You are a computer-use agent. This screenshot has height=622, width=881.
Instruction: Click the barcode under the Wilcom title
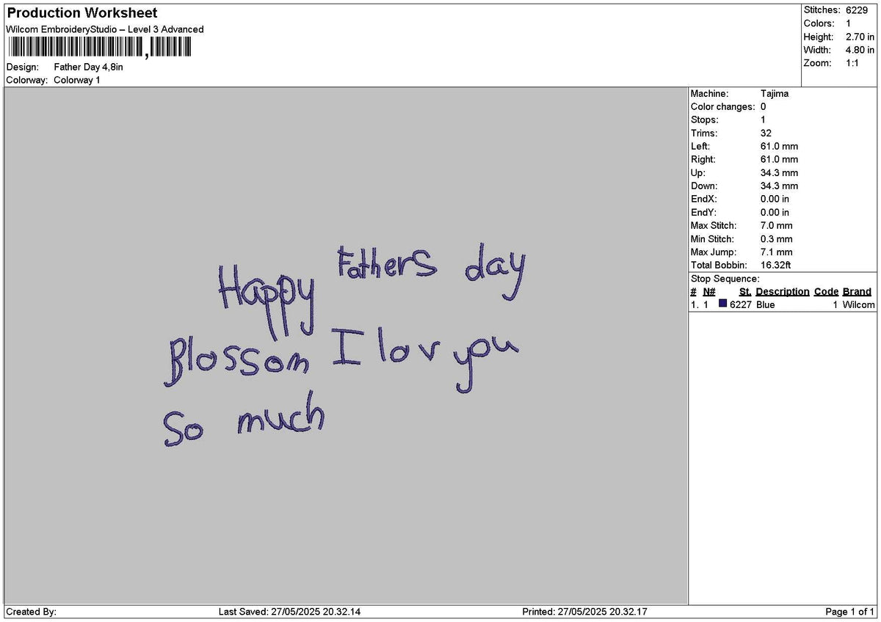coord(99,48)
